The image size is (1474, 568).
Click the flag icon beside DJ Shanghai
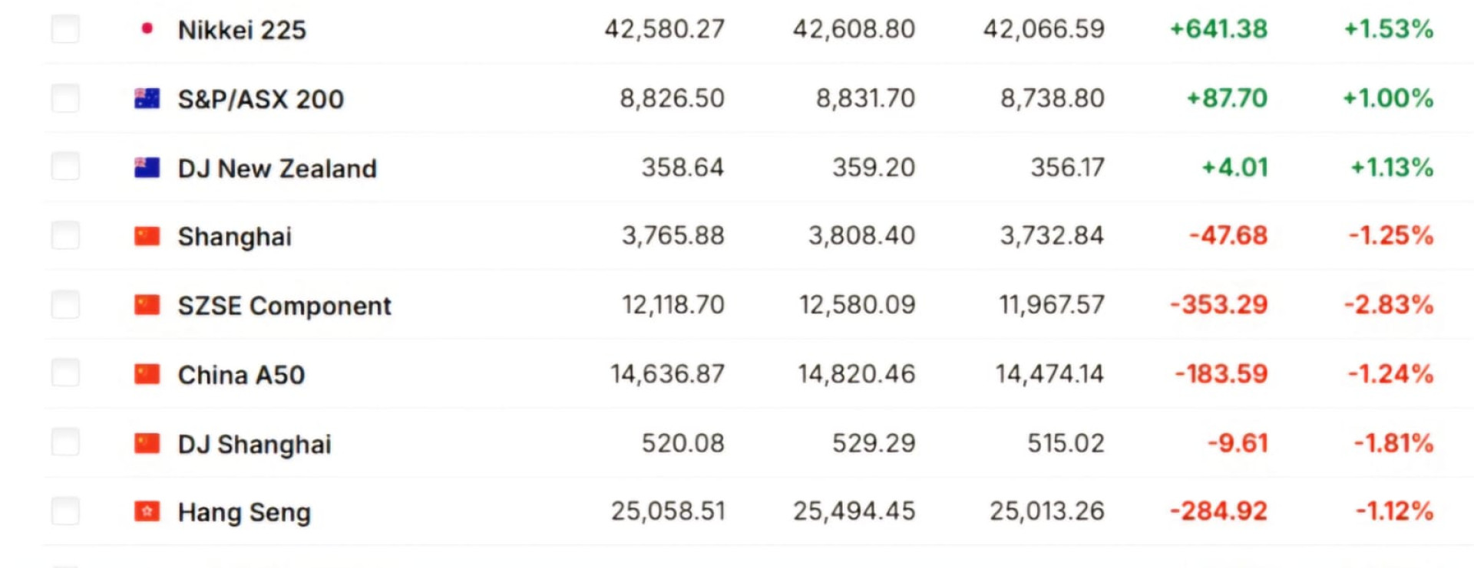click(x=147, y=443)
